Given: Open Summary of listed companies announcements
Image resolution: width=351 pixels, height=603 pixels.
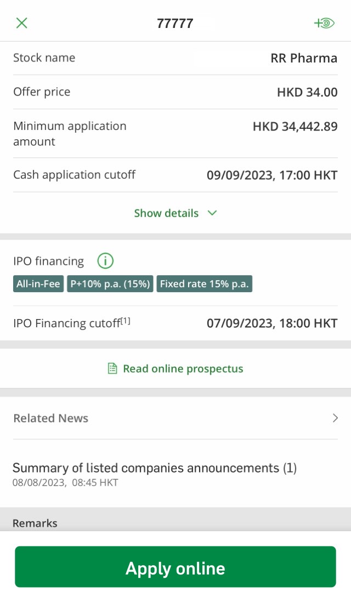Looking at the screenshot, I should point(155,468).
